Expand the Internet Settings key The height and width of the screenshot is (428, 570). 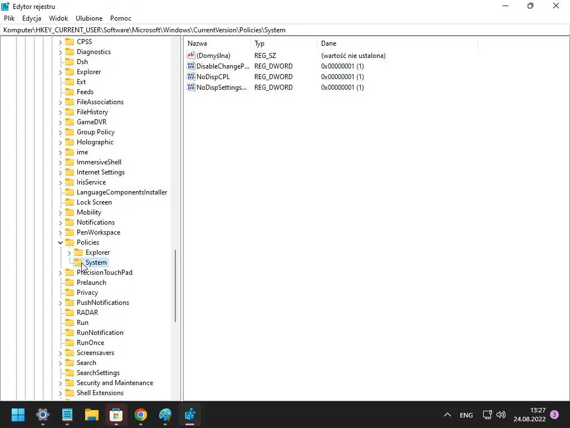tap(60, 173)
